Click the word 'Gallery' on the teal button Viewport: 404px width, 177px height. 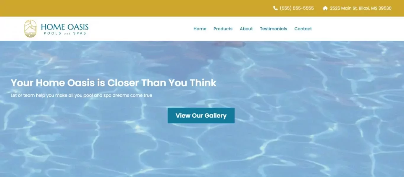(215, 116)
